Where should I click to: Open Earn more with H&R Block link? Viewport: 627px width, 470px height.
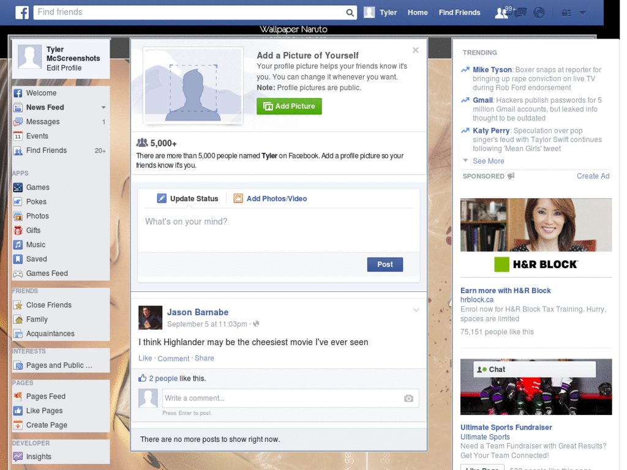(x=505, y=291)
